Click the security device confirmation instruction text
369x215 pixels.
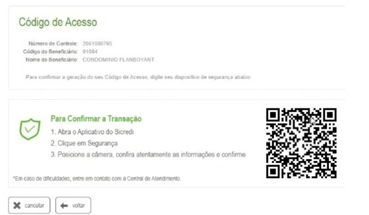pos(138,77)
